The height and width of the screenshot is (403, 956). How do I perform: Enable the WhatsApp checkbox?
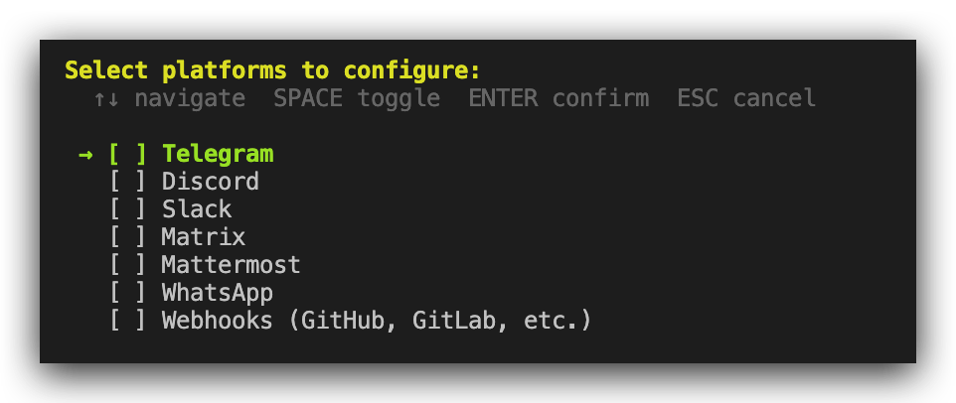127,293
